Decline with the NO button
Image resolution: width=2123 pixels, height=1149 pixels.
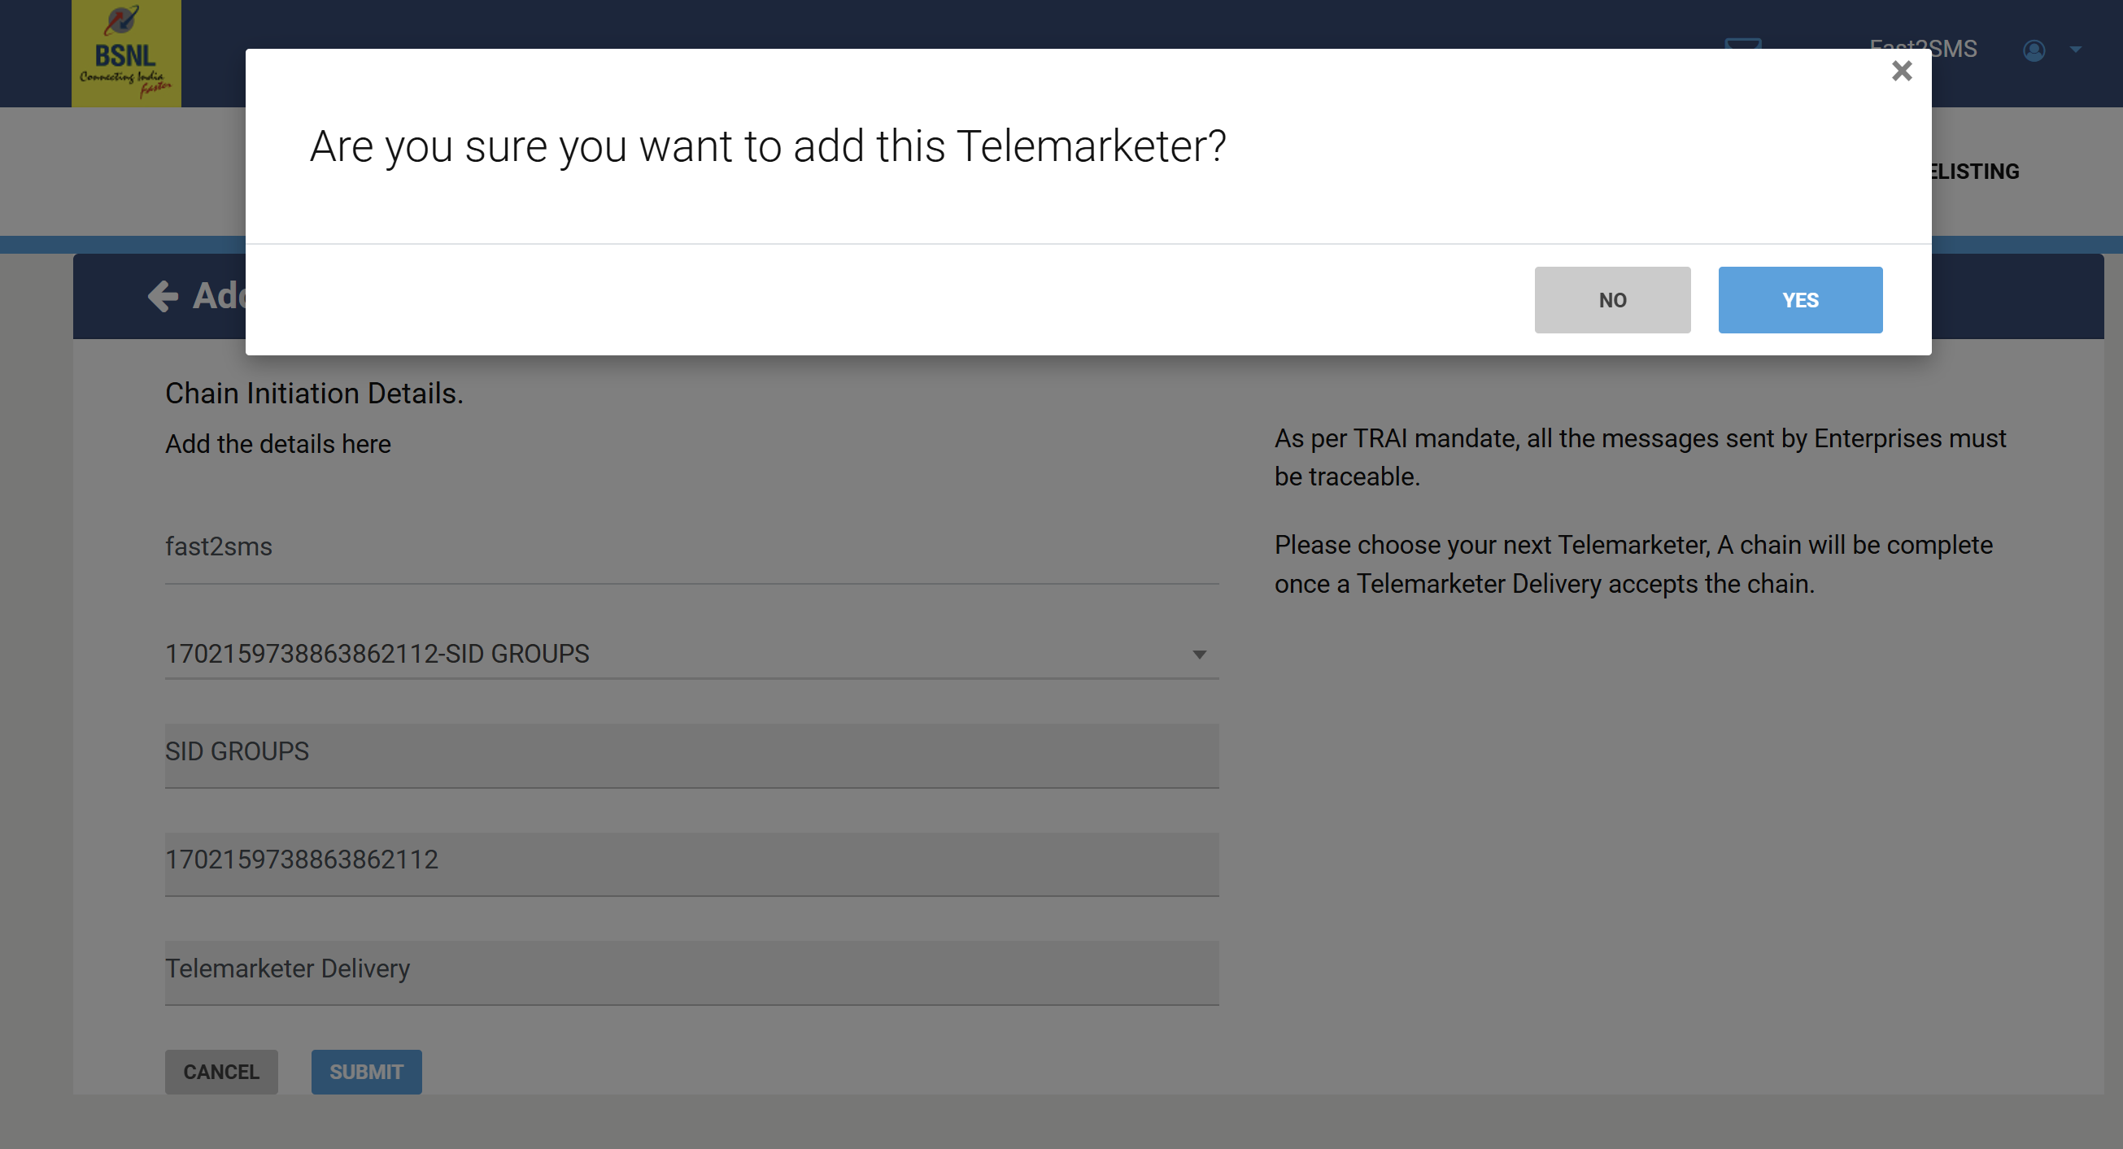tap(1612, 300)
